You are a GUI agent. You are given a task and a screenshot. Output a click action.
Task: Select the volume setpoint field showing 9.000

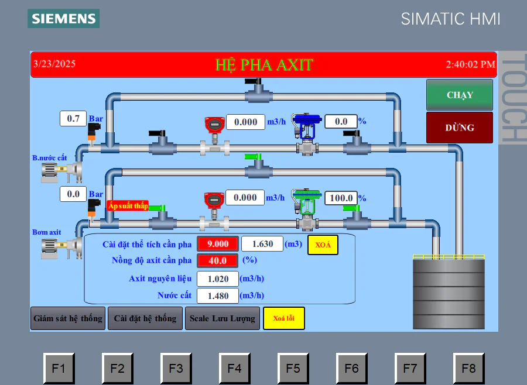coord(218,244)
